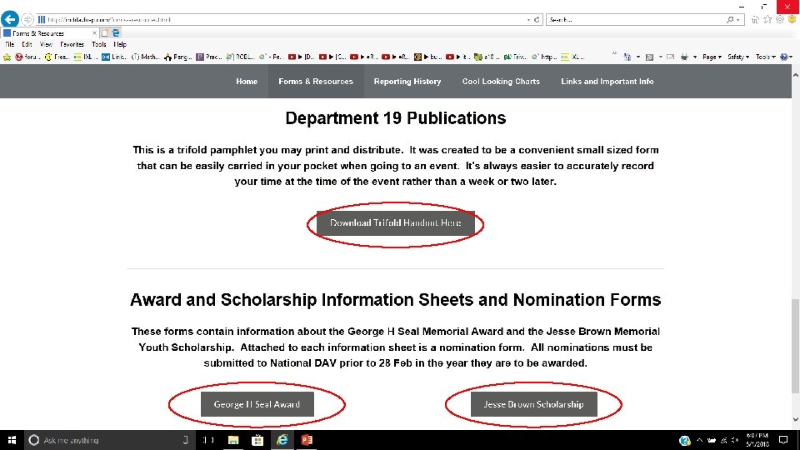Viewport: 800px width, 450px height.
Task: Click the Edge icon beside new tab
Action: [x=117, y=33]
